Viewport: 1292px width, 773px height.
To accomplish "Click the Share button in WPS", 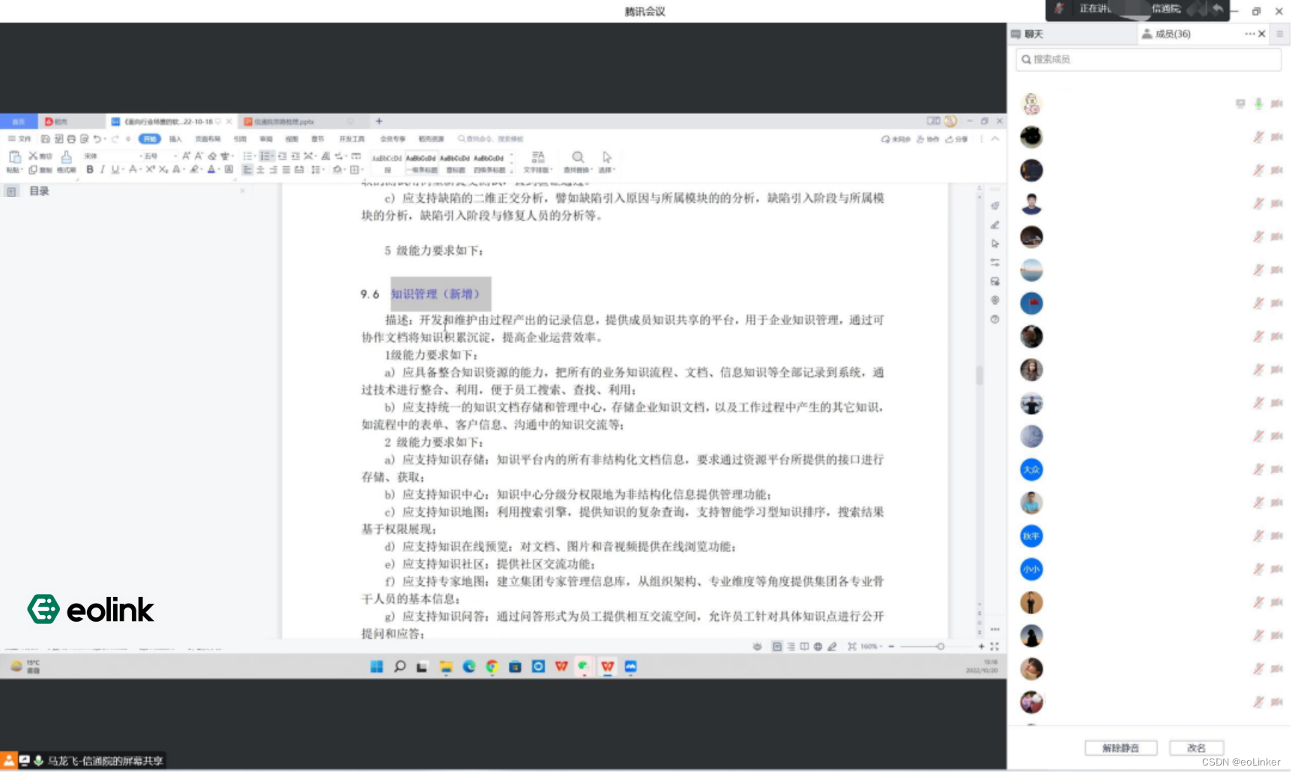I will pos(956,139).
